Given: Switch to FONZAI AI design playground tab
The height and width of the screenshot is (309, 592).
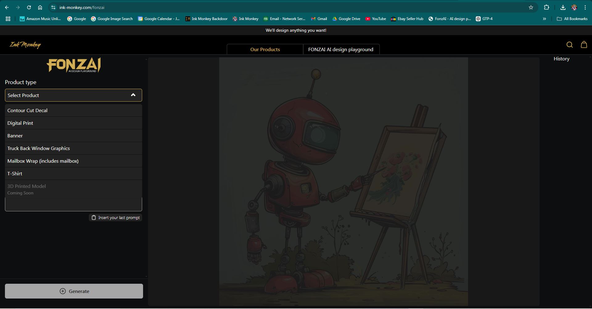Looking at the screenshot, I should pyautogui.click(x=341, y=49).
